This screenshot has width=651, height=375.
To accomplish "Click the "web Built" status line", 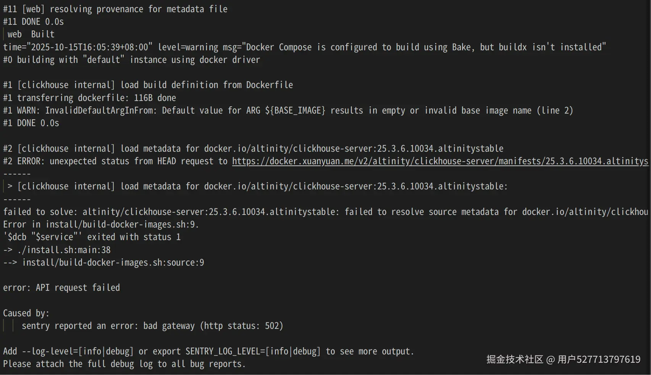I will click(31, 34).
